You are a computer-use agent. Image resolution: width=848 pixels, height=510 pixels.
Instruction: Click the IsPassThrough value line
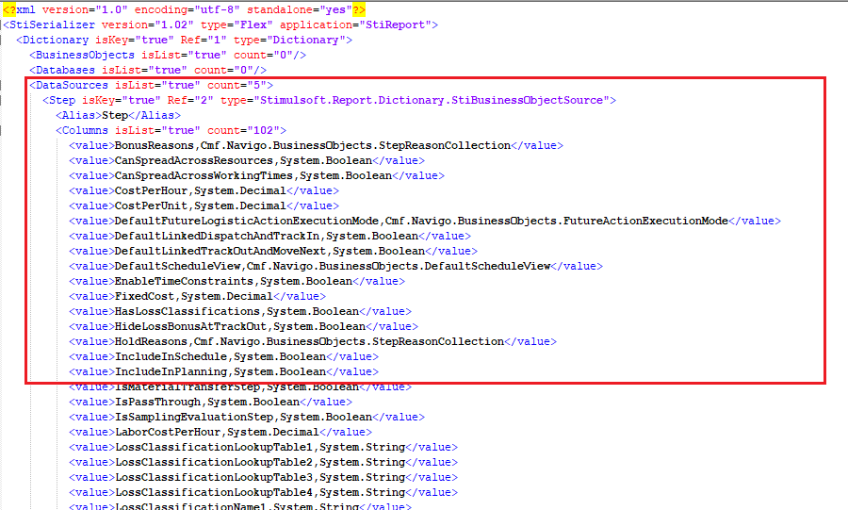point(210,403)
